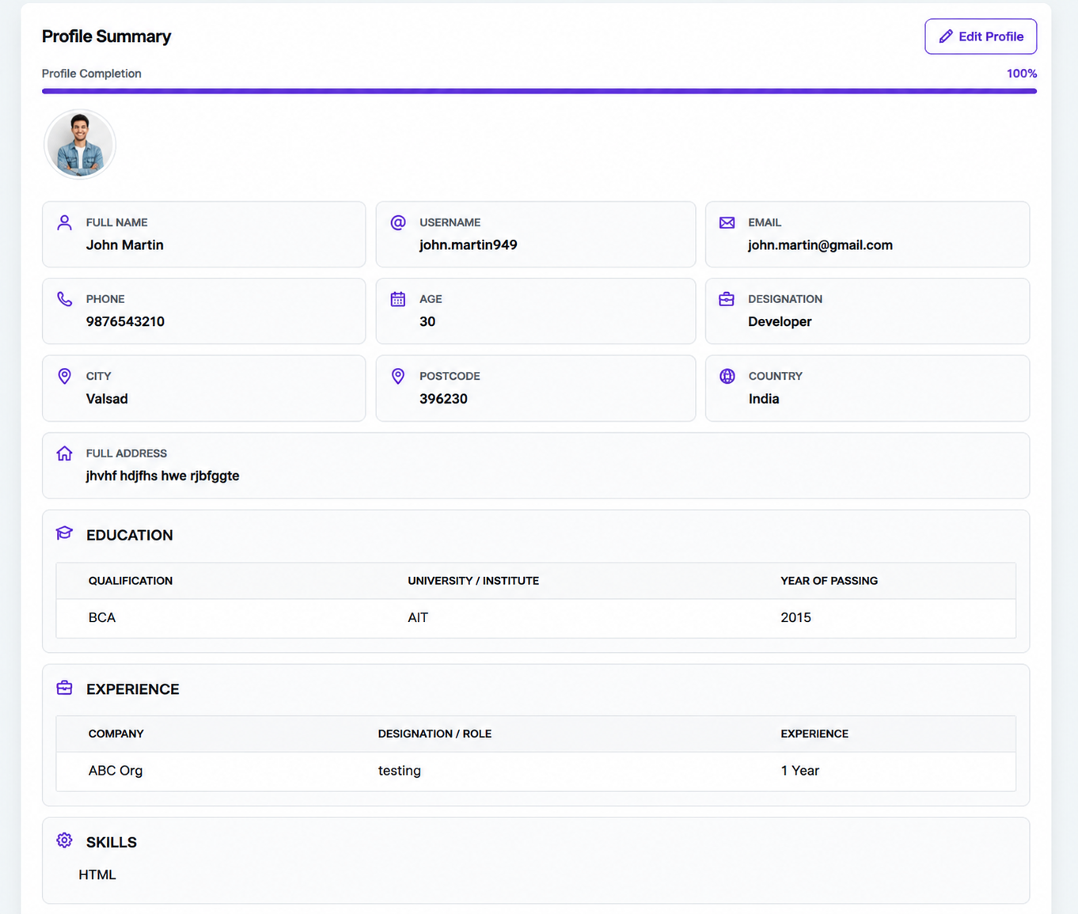This screenshot has width=1078, height=914.
Task: Click the briefcase icon beside Designation
Action: click(727, 299)
